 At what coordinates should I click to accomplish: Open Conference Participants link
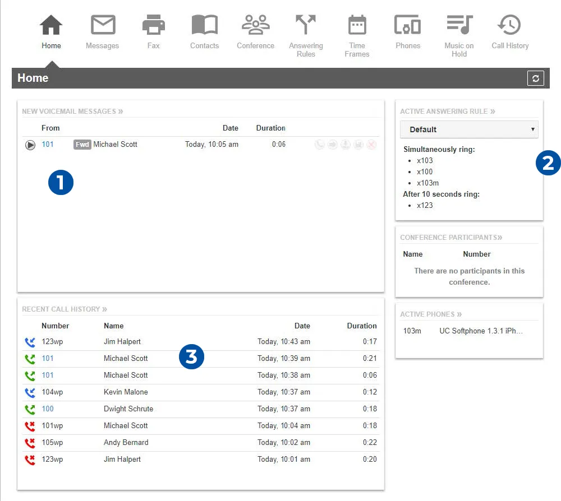tap(451, 237)
